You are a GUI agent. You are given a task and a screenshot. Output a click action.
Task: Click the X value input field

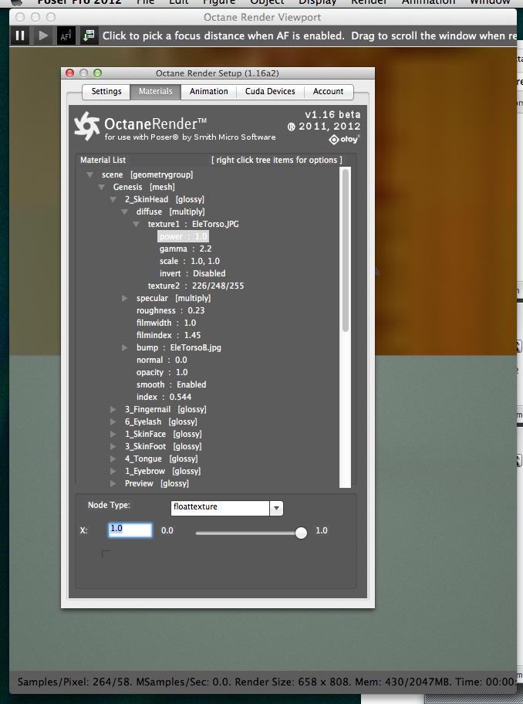[x=130, y=530]
